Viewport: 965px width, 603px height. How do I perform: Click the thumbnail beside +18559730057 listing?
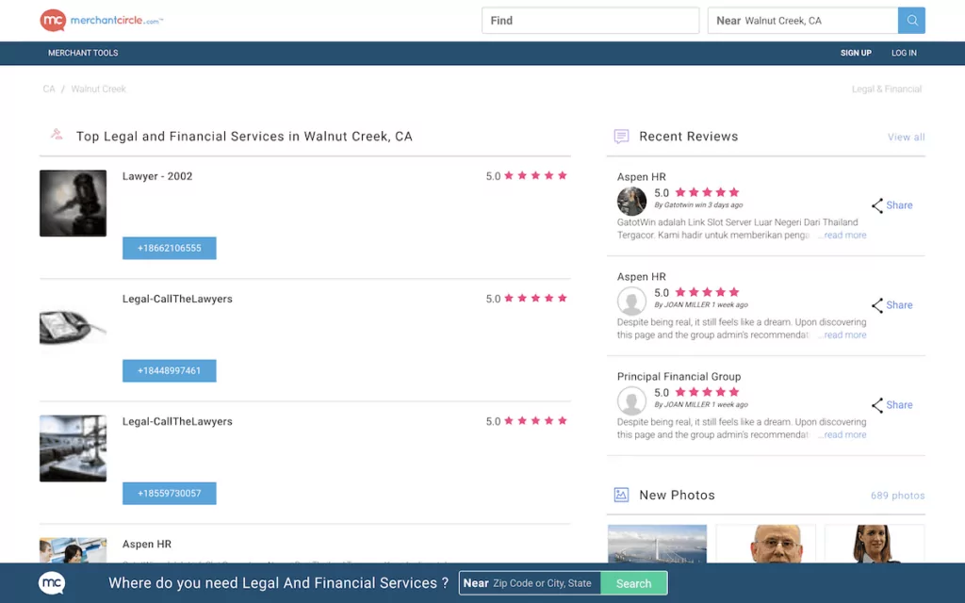tap(74, 448)
